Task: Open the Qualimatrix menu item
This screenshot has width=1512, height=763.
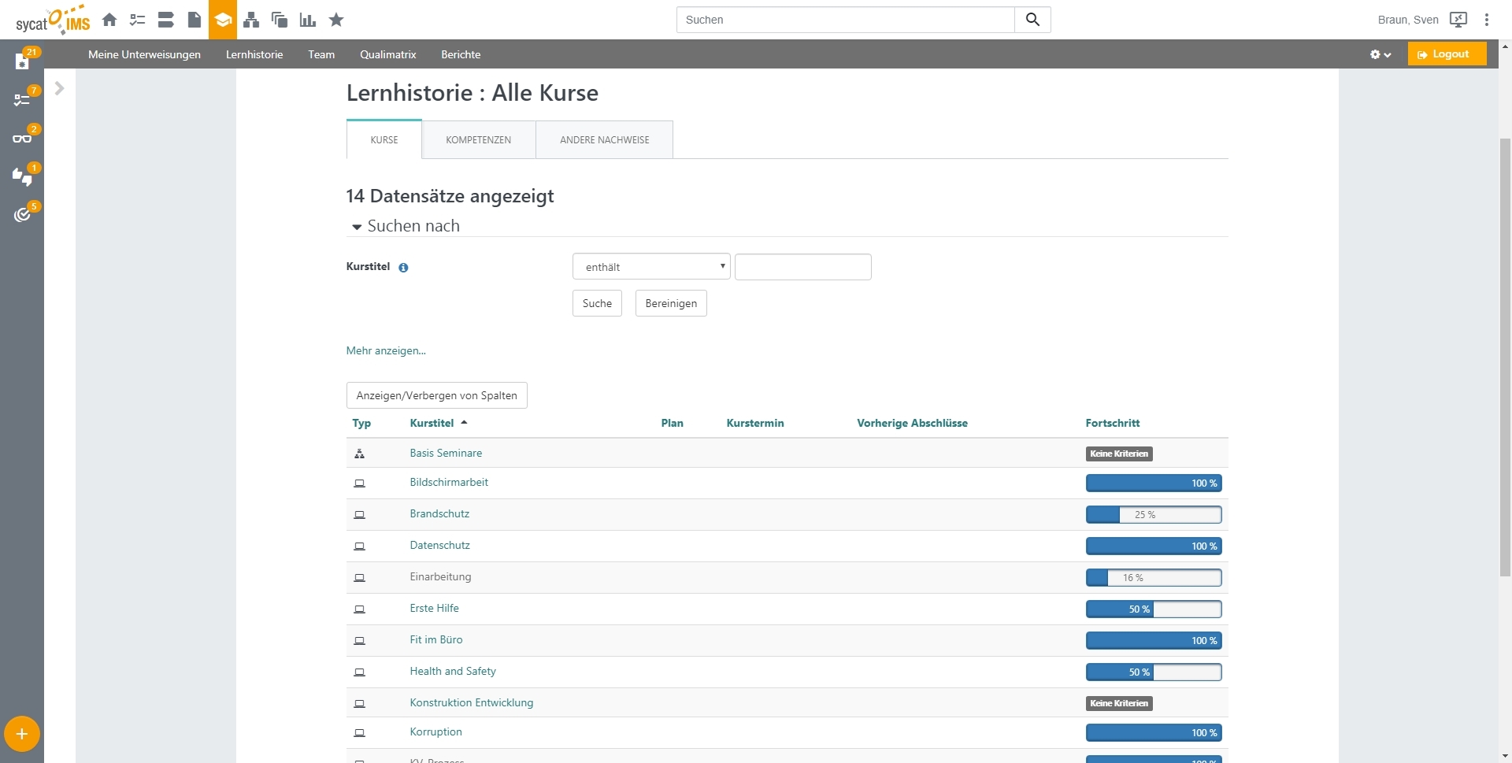Action: pos(387,54)
